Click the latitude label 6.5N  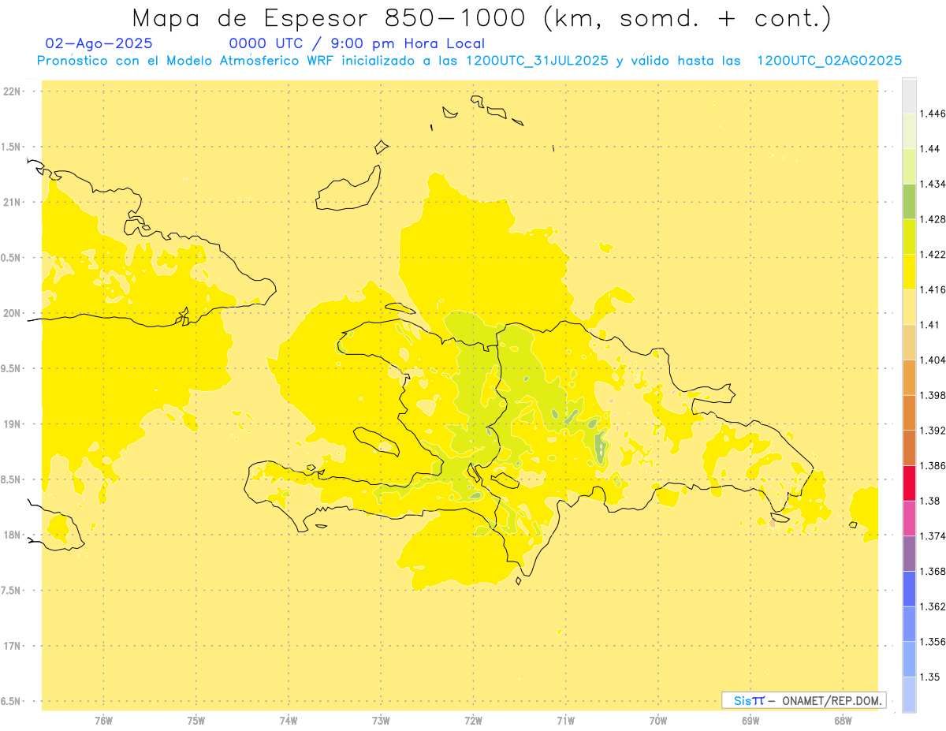11,701
